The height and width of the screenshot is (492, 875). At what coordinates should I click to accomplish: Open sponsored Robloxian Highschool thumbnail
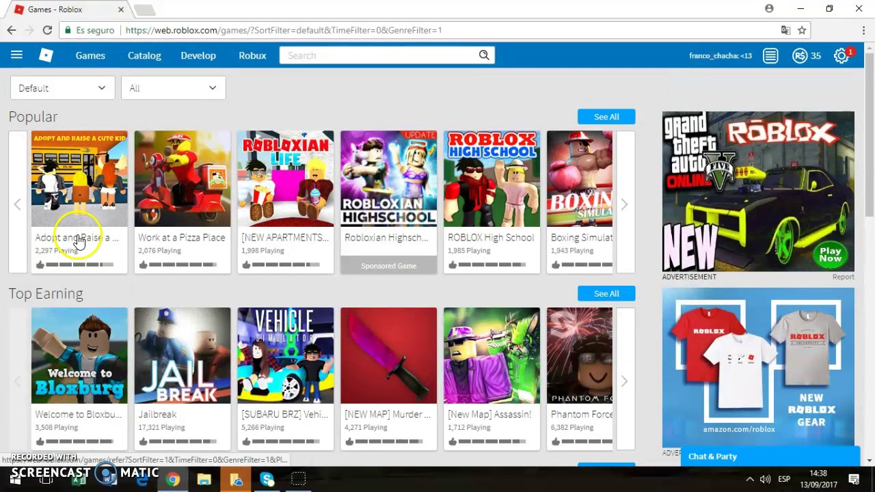389,178
